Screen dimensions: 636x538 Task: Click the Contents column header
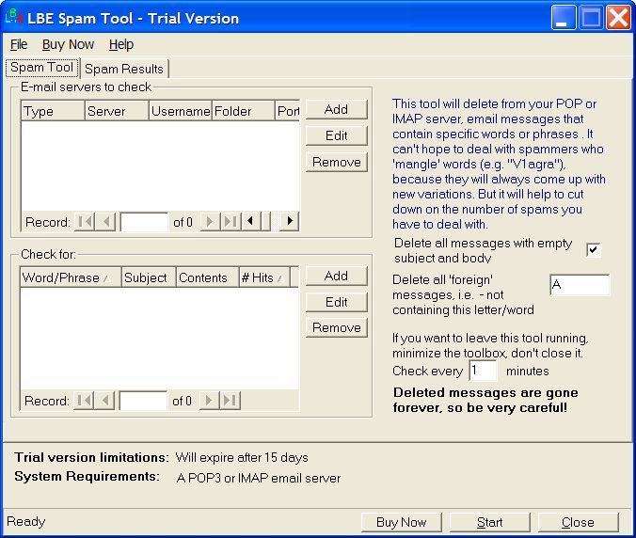207,277
